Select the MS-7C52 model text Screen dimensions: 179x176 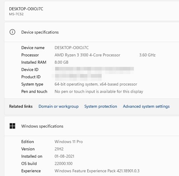coord(16,14)
